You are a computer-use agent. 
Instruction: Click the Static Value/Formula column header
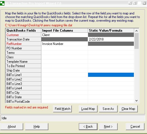pos(111,31)
